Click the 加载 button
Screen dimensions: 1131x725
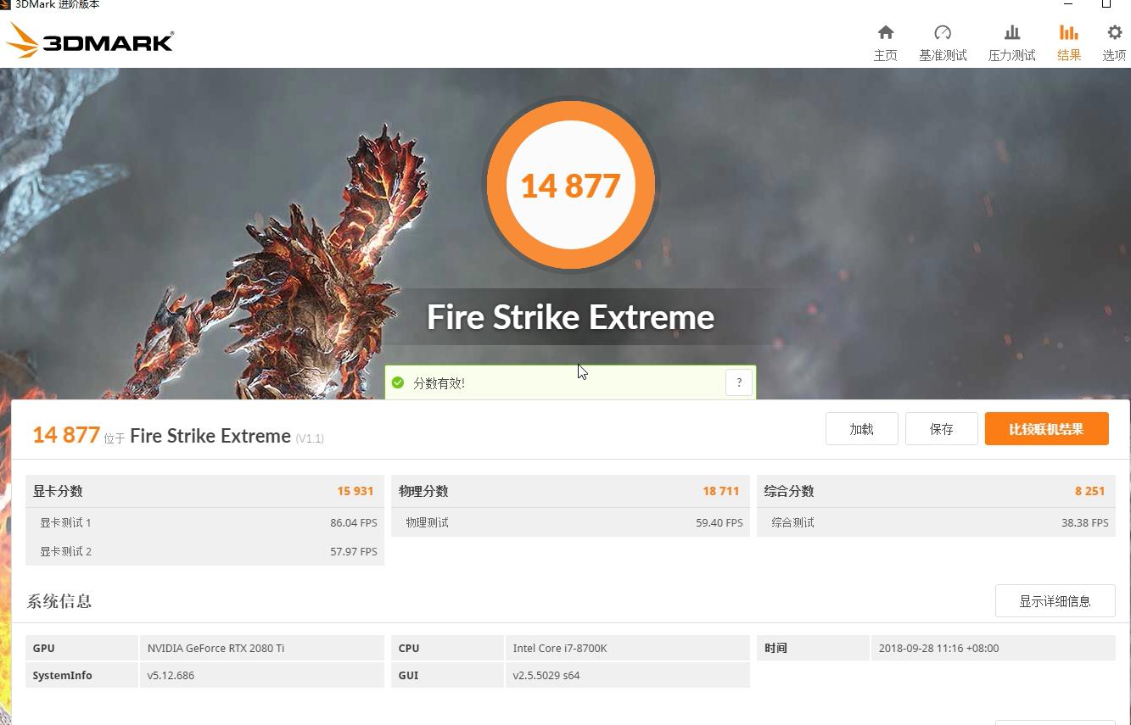(x=861, y=429)
